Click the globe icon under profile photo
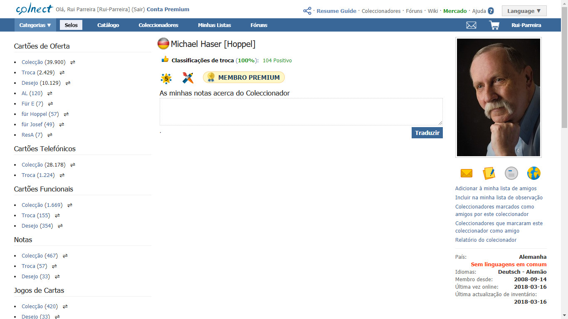Viewport: 568px width, 319px height. [x=533, y=173]
